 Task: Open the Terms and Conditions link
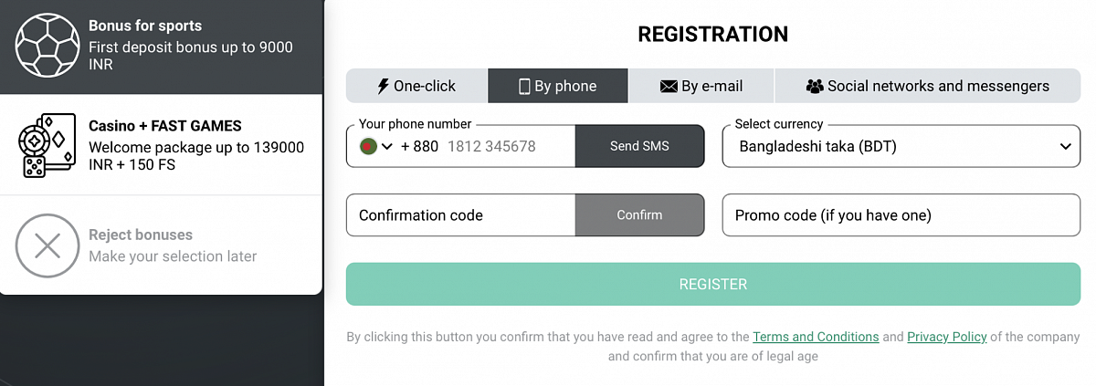[x=816, y=337]
